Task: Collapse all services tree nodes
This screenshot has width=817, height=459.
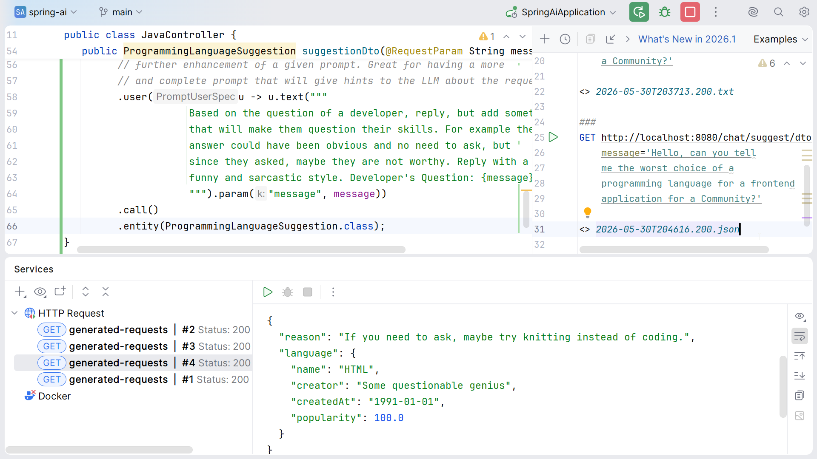Action: 106,292
